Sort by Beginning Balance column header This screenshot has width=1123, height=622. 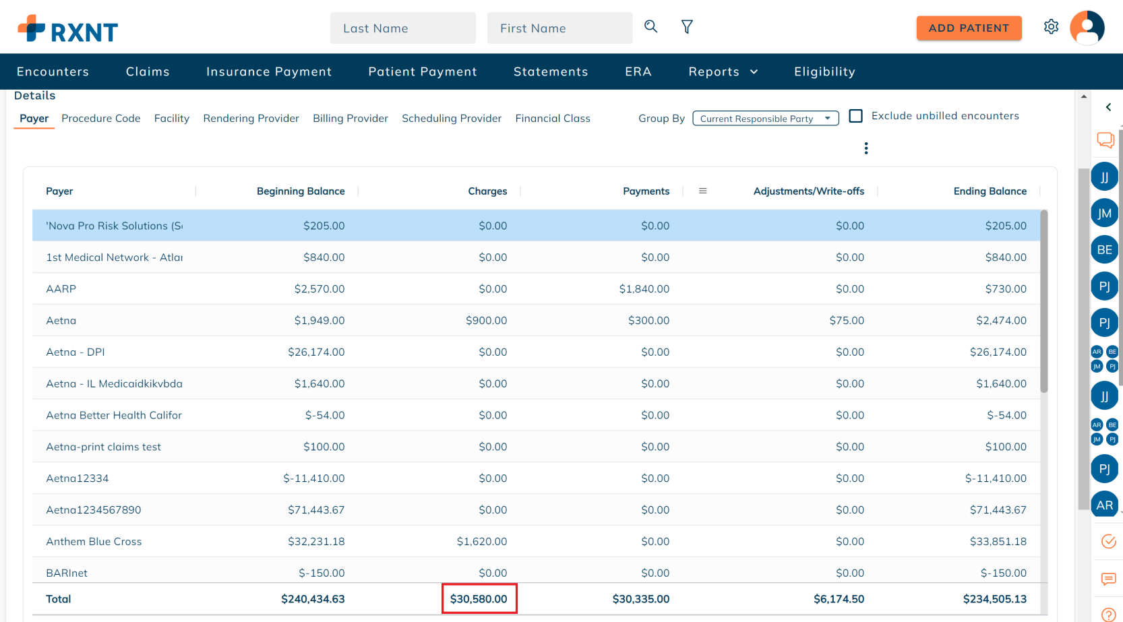[301, 191]
